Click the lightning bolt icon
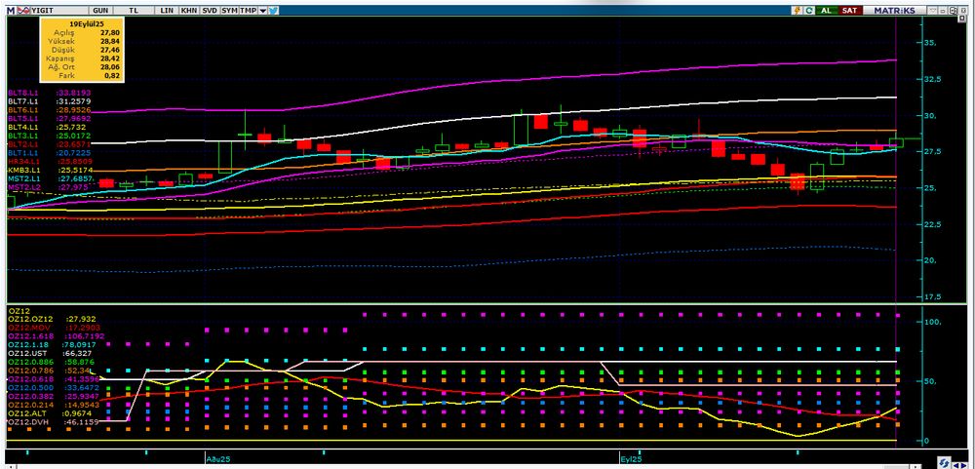This screenshot has height=469, width=975. [x=797, y=11]
